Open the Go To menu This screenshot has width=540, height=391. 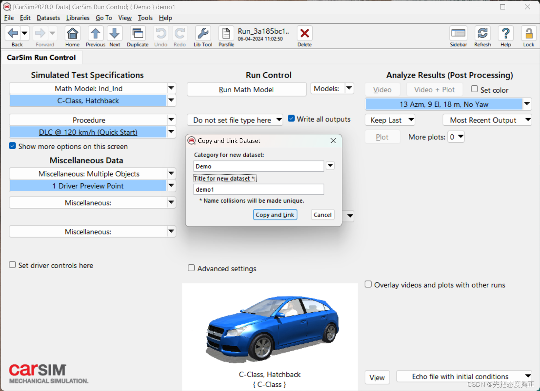pos(104,18)
